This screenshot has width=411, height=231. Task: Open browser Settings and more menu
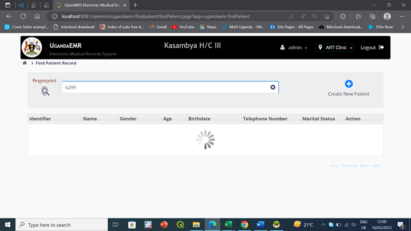(402, 16)
